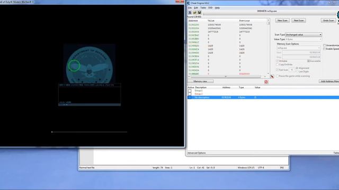339x190 pixels.
Task: Click the Start address input field
Action: tap(301, 53)
